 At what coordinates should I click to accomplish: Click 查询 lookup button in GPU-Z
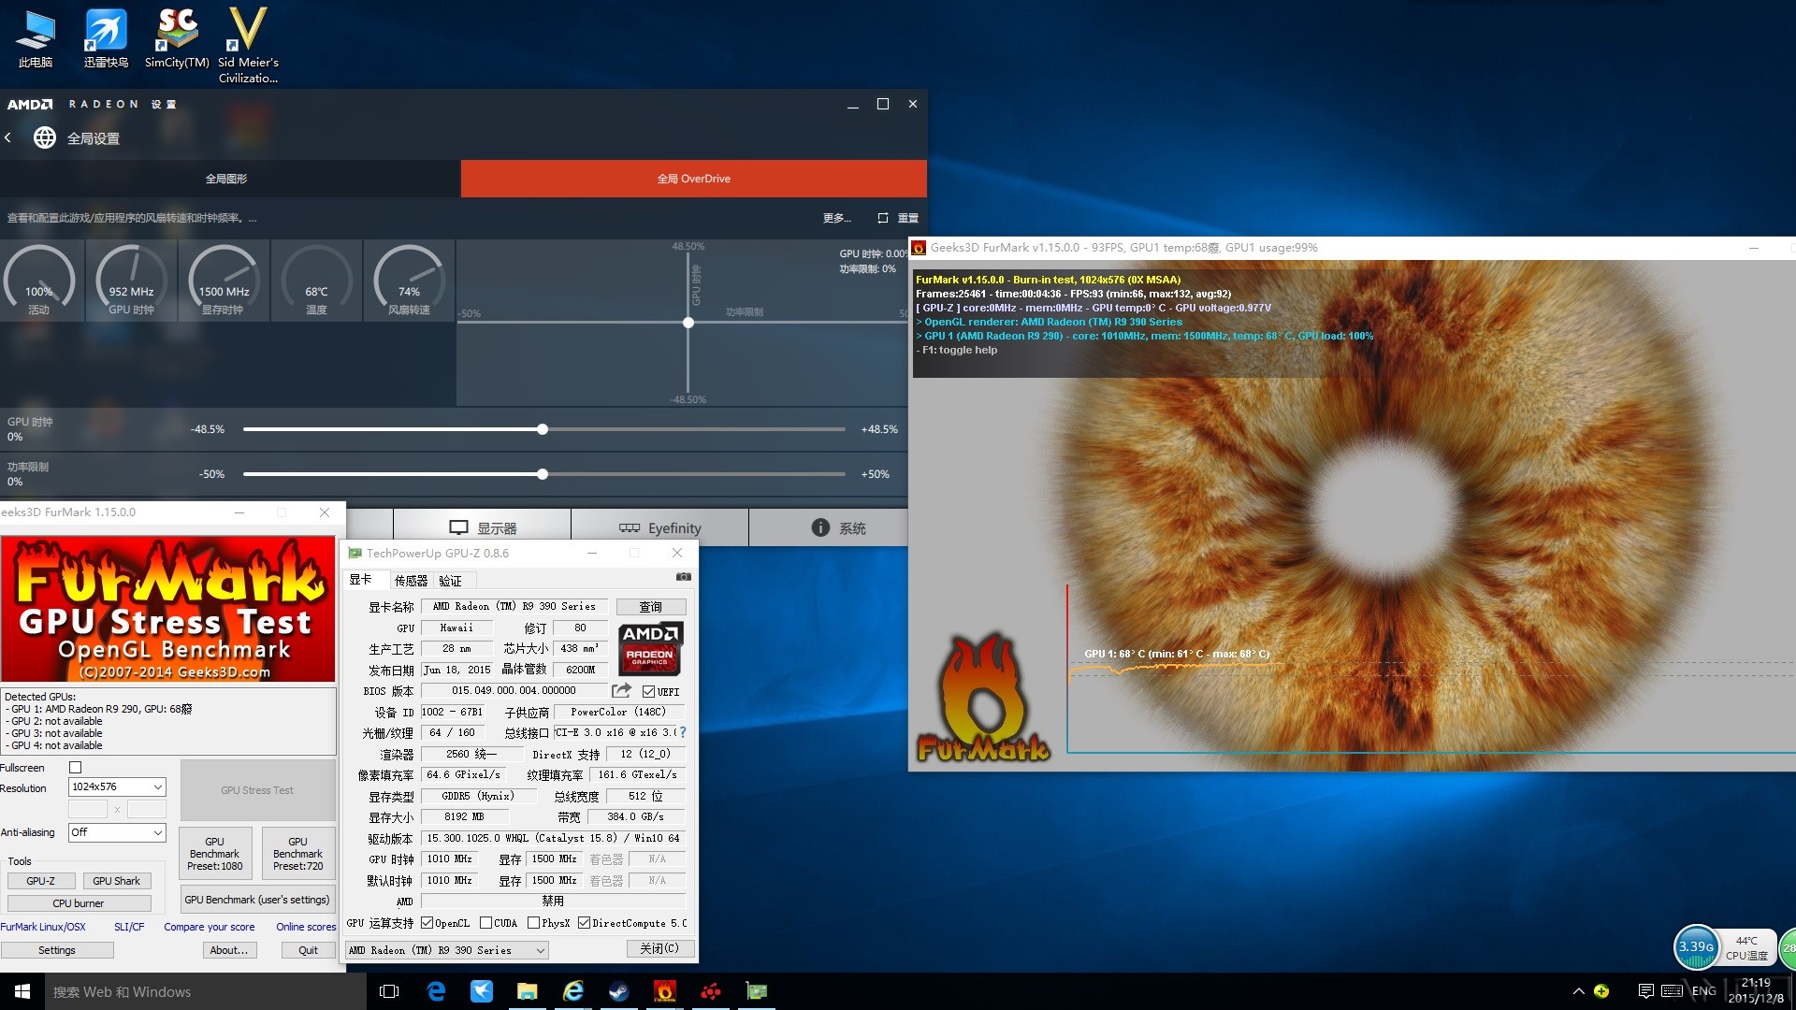[650, 607]
